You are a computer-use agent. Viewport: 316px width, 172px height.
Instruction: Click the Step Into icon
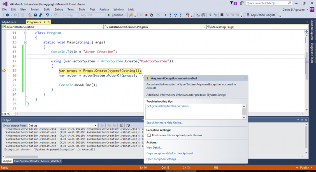[x=170, y=15]
